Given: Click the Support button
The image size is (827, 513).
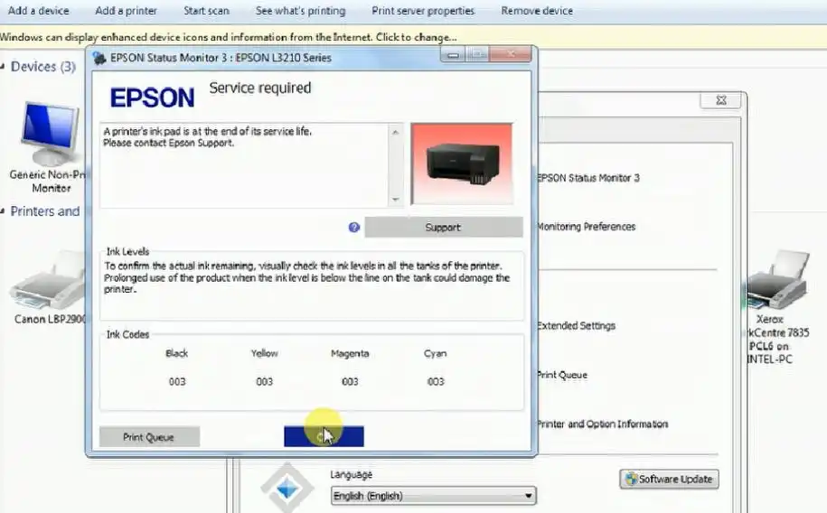Looking at the screenshot, I should click(x=444, y=228).
